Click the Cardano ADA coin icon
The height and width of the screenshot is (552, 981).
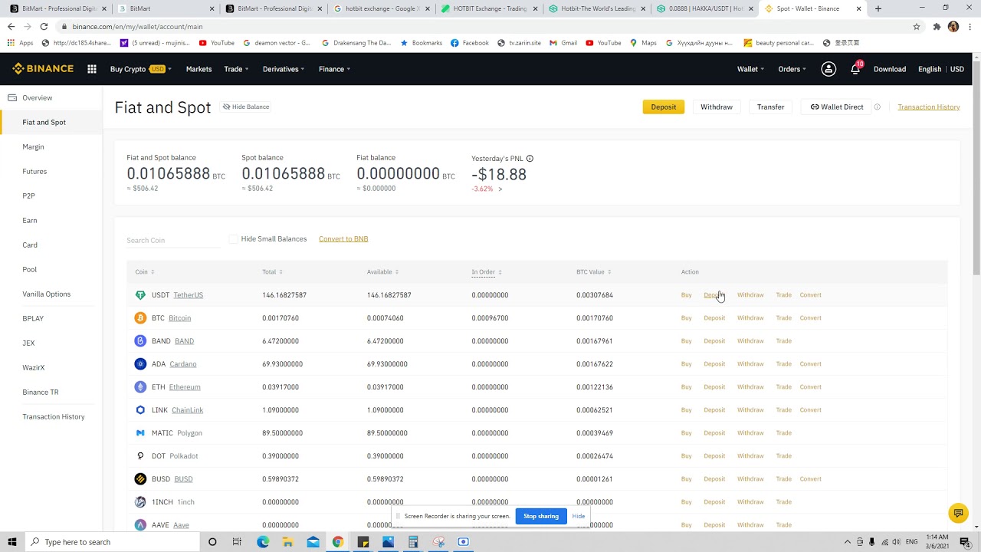coord(140,364)
